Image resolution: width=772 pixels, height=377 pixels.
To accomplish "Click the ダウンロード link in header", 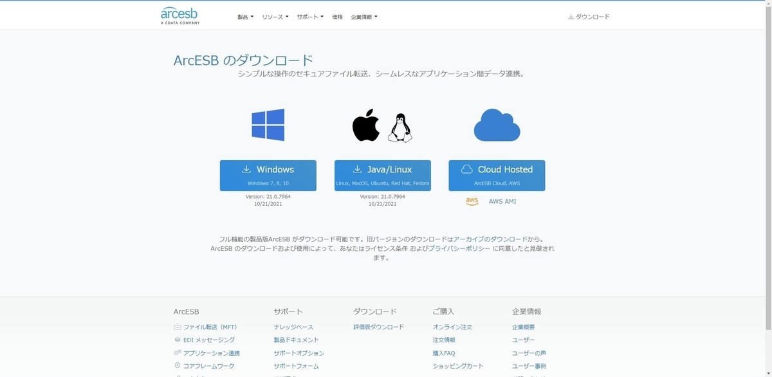I will (589, 17).
